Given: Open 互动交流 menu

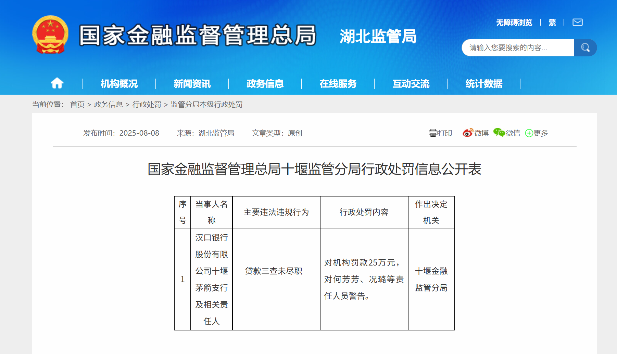Looking at the screenshot, I should pos(411,84).
